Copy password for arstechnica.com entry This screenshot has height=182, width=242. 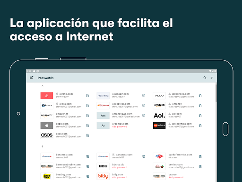click(200, 126)
